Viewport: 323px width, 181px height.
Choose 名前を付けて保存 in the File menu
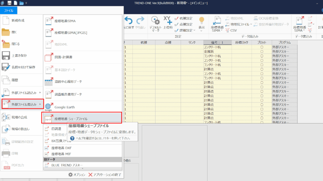(x=22, y=67)
